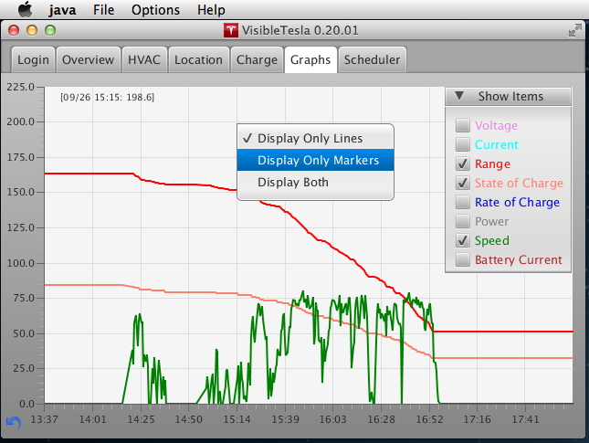Click the yellow minimize window button
The height and width of the screenshot is (443, 589).
pos(32,30)
